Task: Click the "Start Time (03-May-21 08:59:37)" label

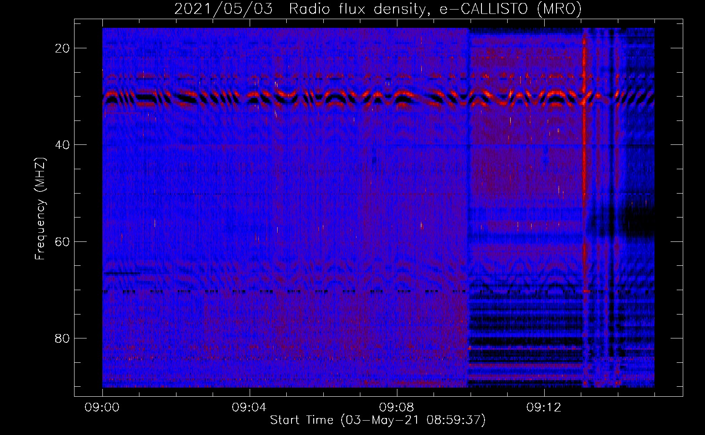Action: [x=377, y=420]
